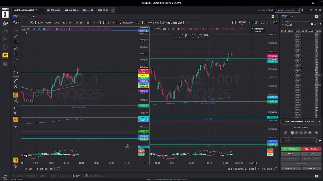This screenshot has height=181, width=323.
Task: Increase quantity with plus button
Action: [x=317, y=133]
